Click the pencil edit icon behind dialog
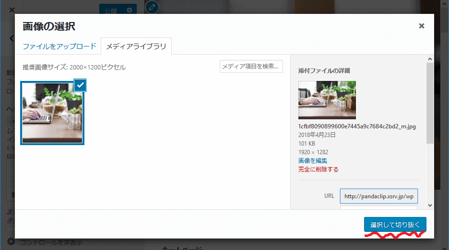 [x=152, y=7]
